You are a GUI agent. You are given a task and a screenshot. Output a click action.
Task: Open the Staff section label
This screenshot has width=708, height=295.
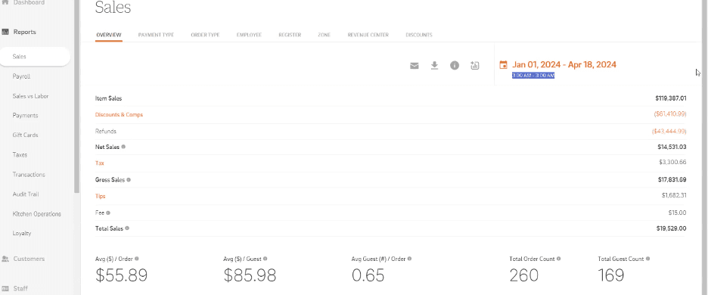(x=20, y=288)
